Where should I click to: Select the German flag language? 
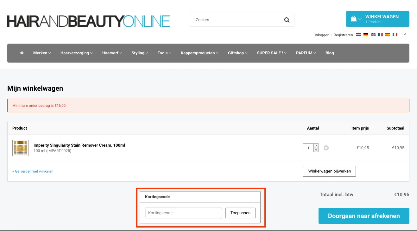(x=366, y=35)
